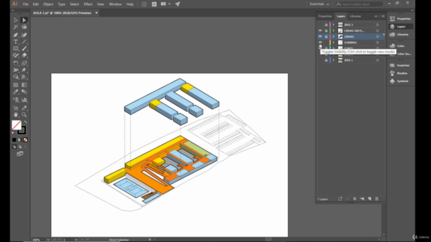
Task: Select the Blend tool
Action: coord(24,91)
